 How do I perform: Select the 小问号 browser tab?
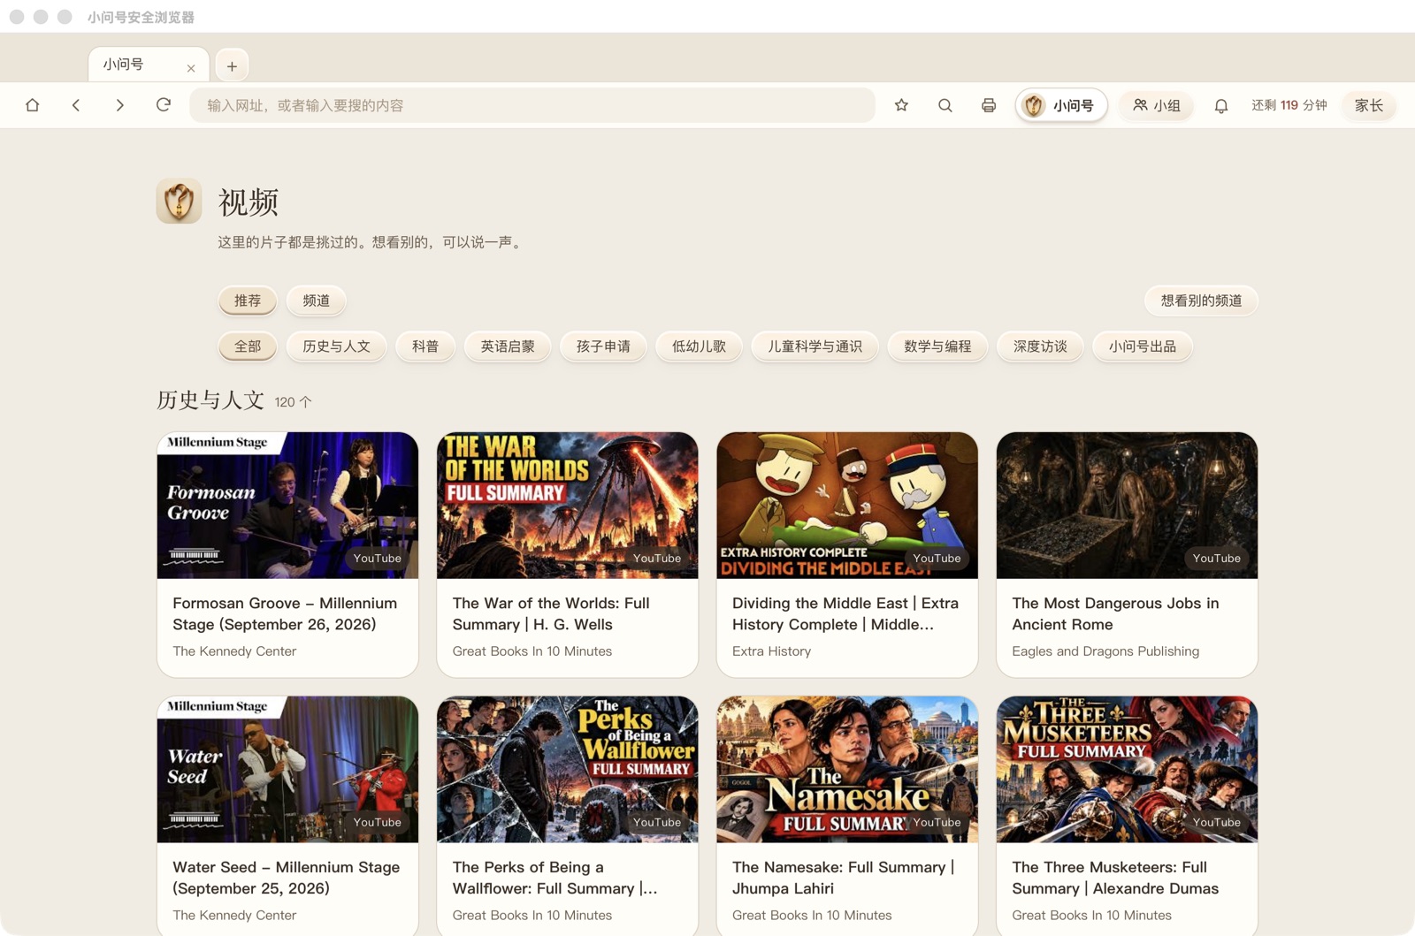click(x=149, y=65)
